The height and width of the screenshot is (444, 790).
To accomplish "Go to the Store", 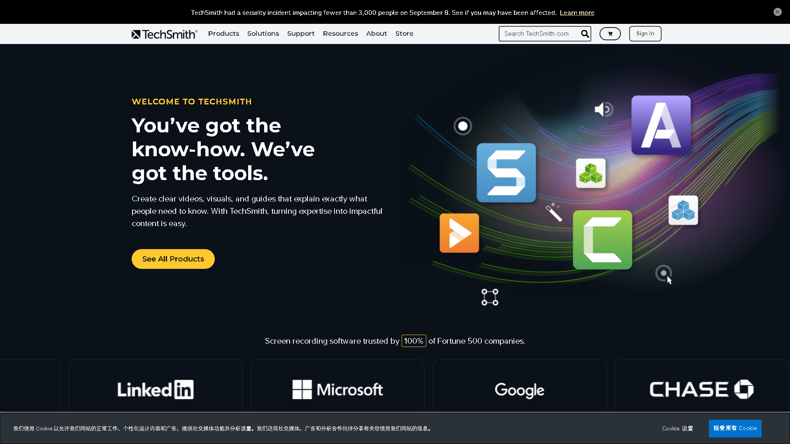I will click(404, 34).
